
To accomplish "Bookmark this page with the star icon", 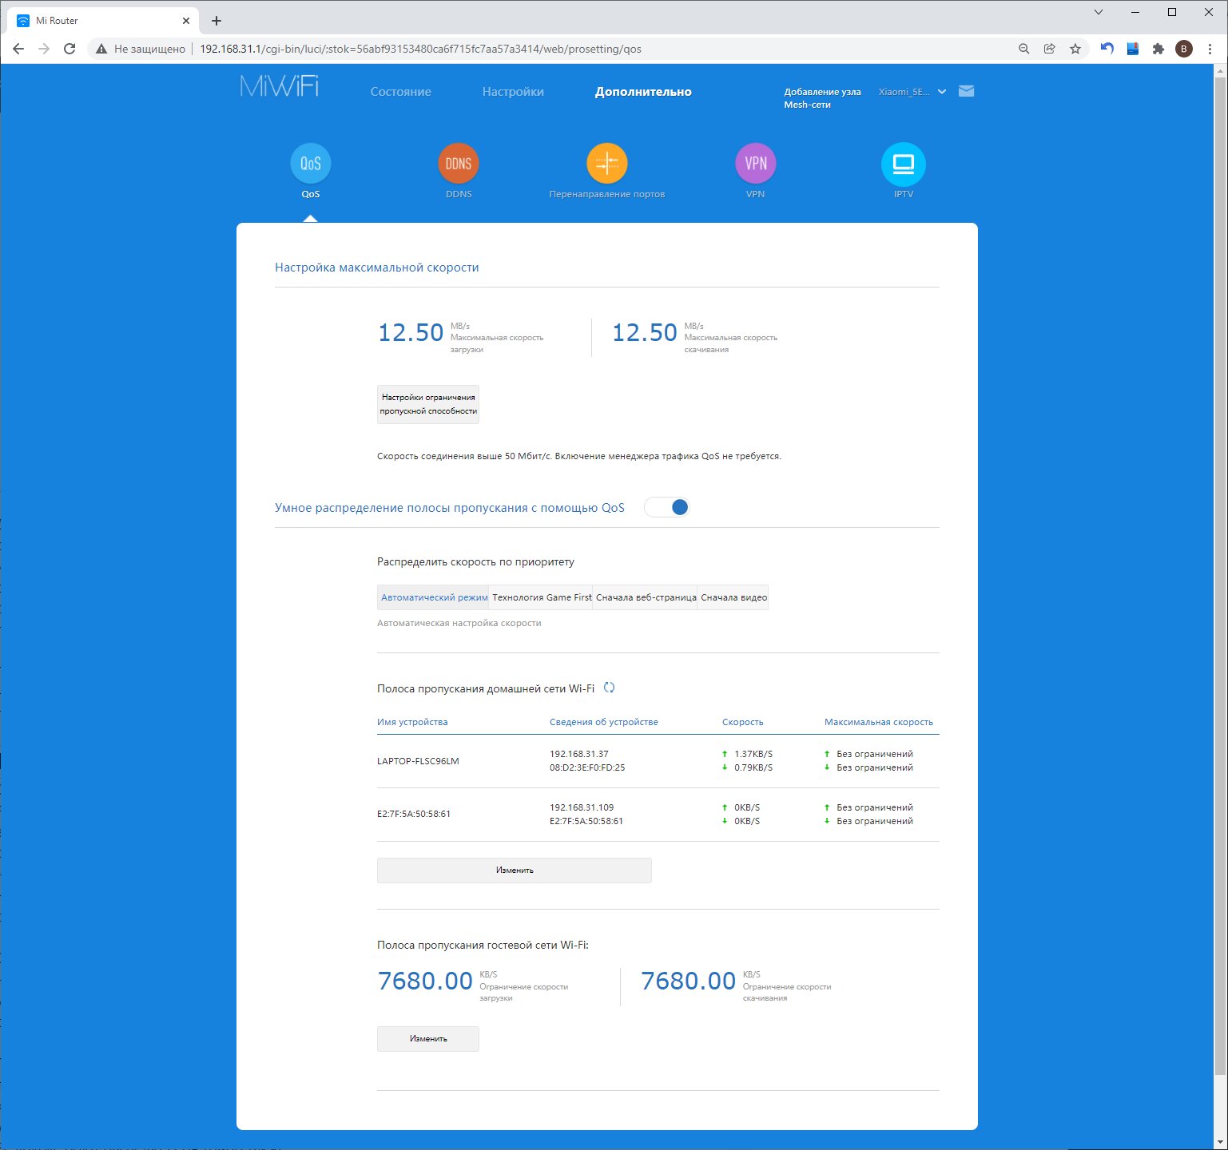I will click(x=1075, y=49).
